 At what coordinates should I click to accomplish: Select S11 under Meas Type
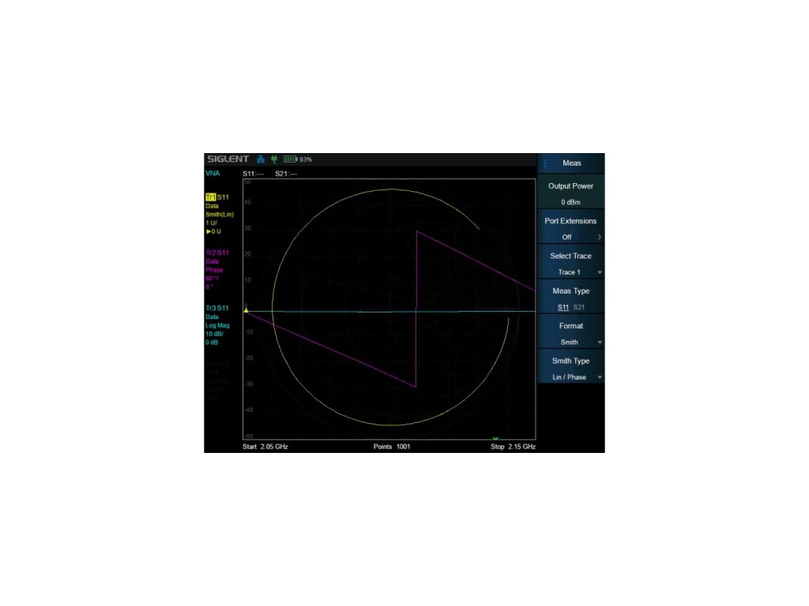coord(563,306)
